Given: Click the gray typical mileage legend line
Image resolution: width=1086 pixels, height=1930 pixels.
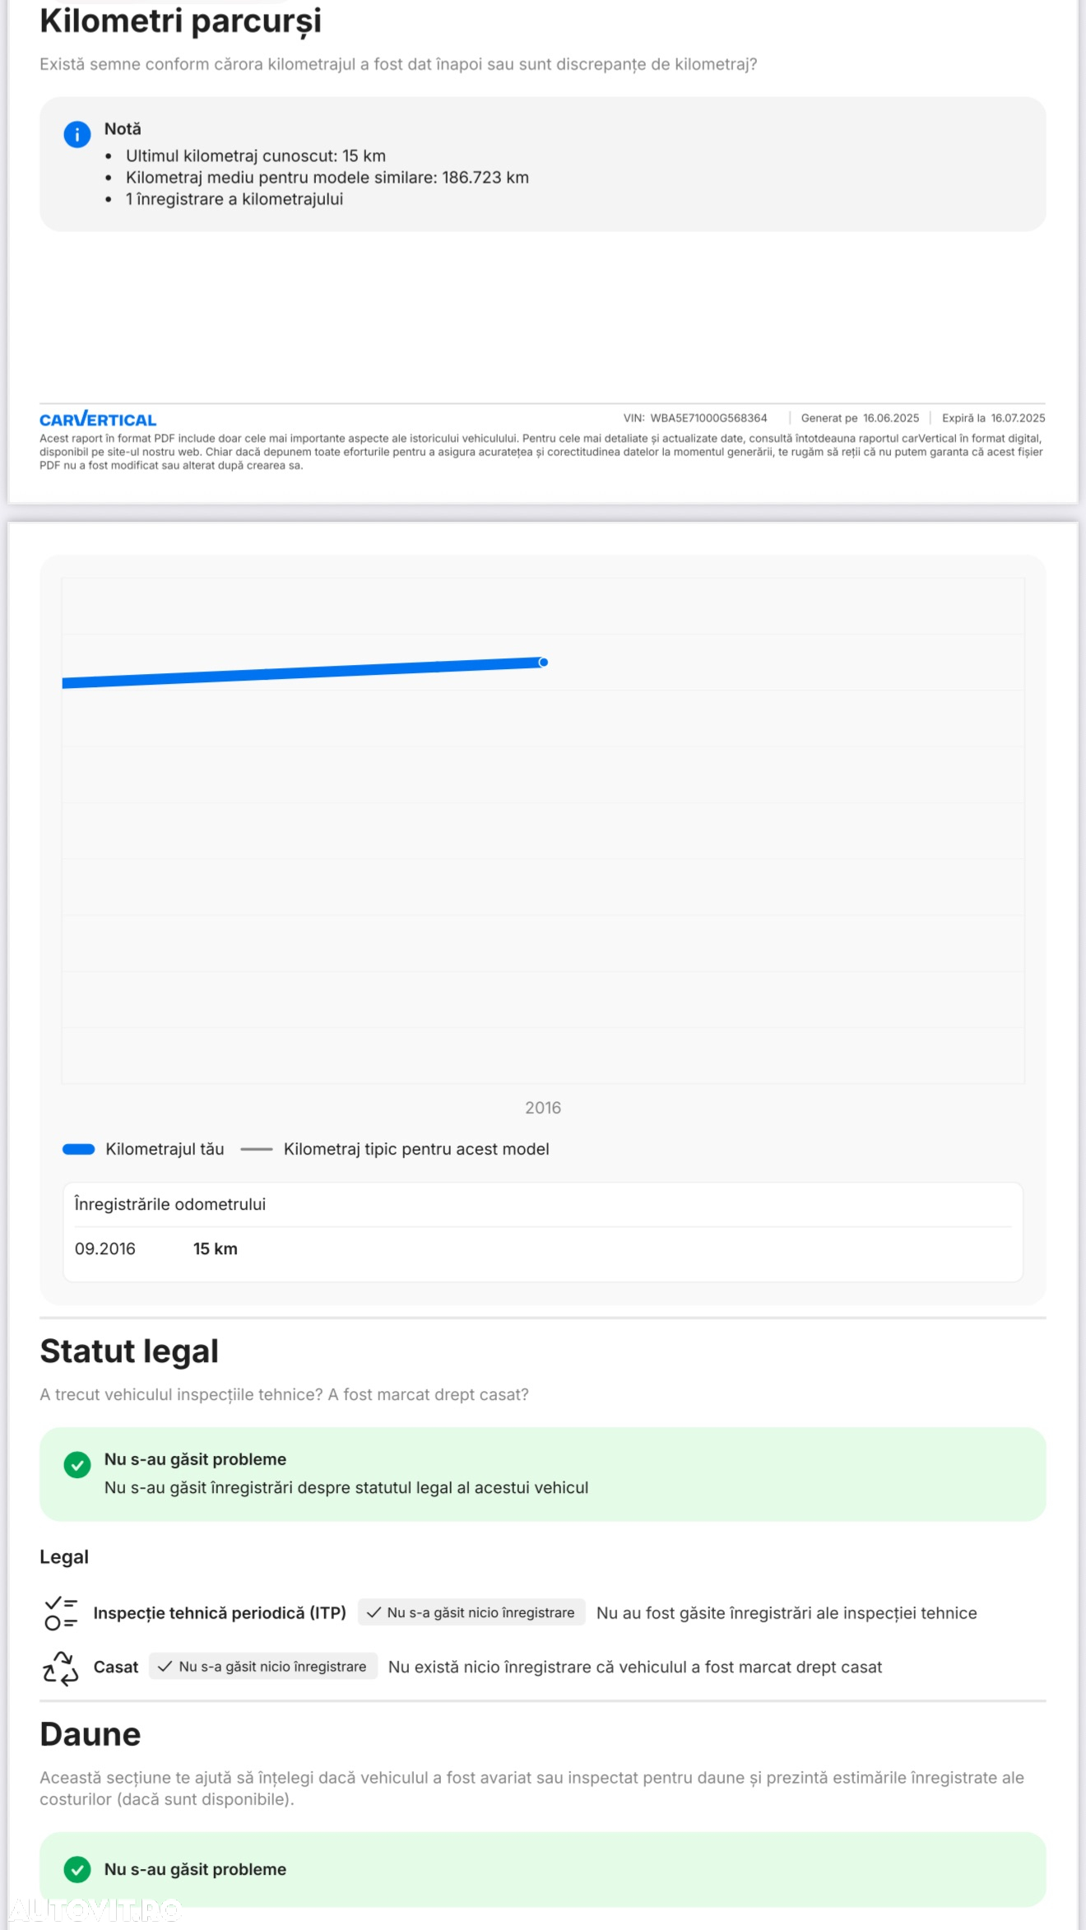Looking at the screenshot, I should (x=257, y=1149).
